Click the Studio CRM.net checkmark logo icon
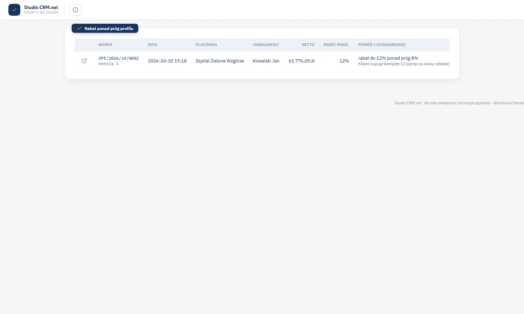This screenshot has height=314, width=524. [x=14, y=10]
